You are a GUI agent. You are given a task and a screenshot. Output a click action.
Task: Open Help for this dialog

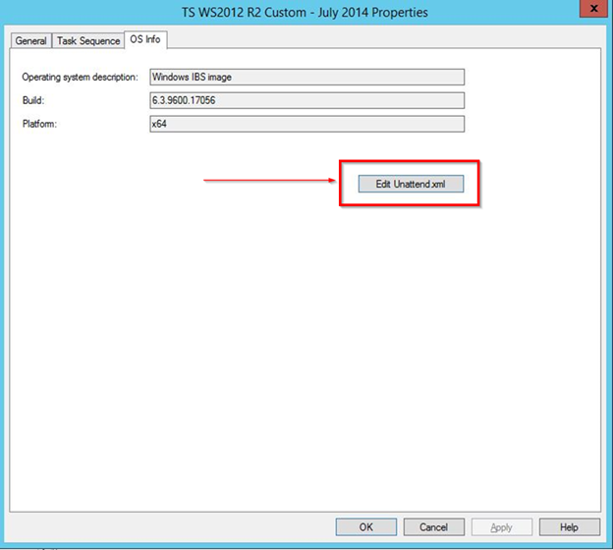569,527
